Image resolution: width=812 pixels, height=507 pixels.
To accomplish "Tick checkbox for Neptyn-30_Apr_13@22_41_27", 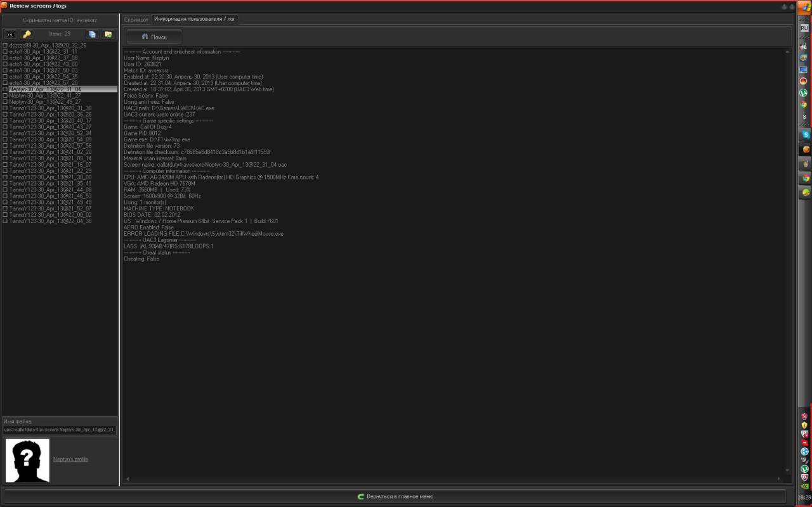I will (5, 96).
